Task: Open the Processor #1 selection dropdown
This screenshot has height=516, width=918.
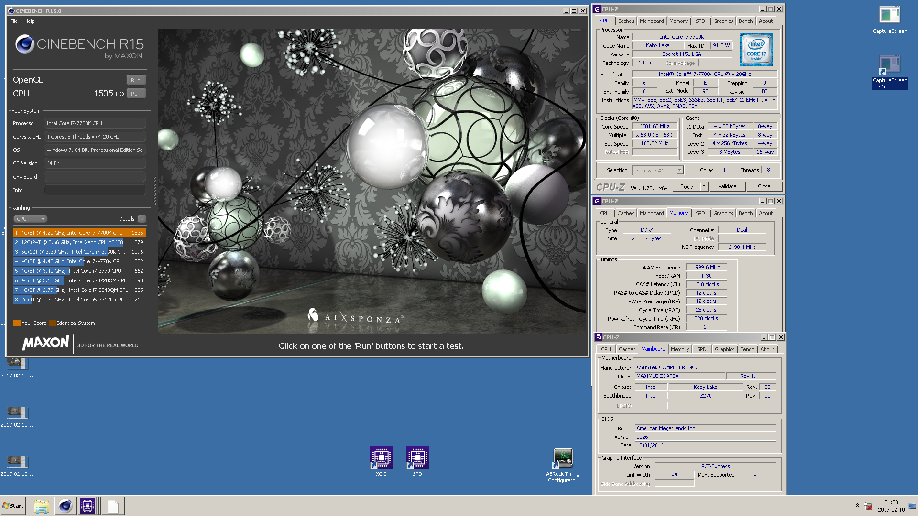Action: [x=658, y=171]
